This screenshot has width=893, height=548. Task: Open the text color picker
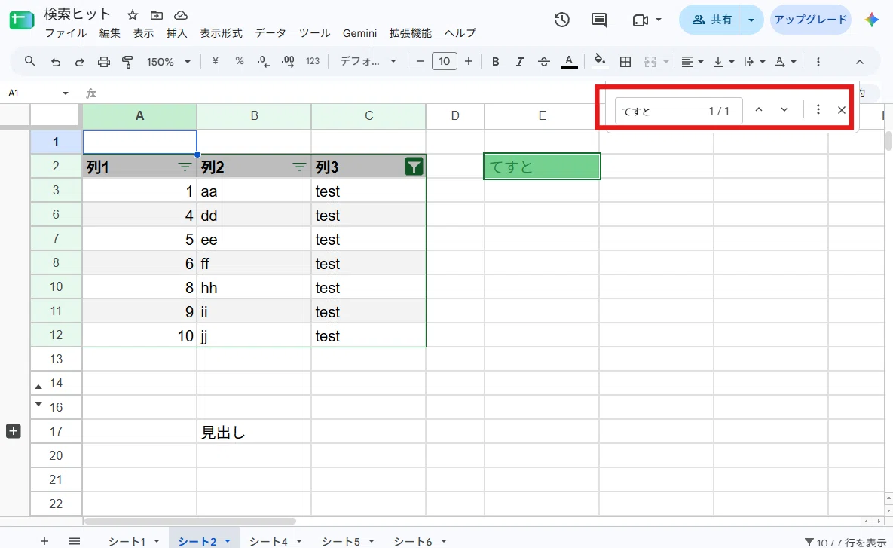(x=569, y=61)
